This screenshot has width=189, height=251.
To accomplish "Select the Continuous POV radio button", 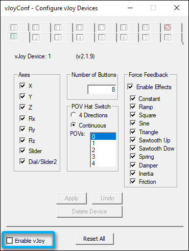I will 74,125.
